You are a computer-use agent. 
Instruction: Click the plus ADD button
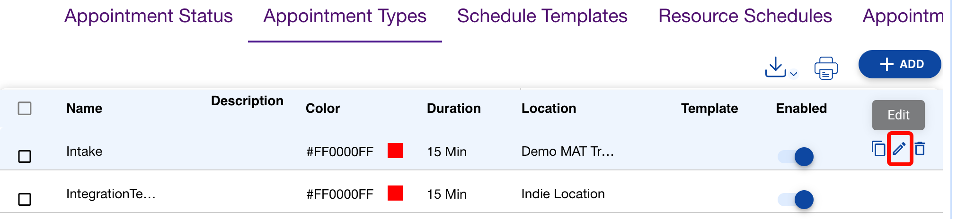tap(899, 64)
